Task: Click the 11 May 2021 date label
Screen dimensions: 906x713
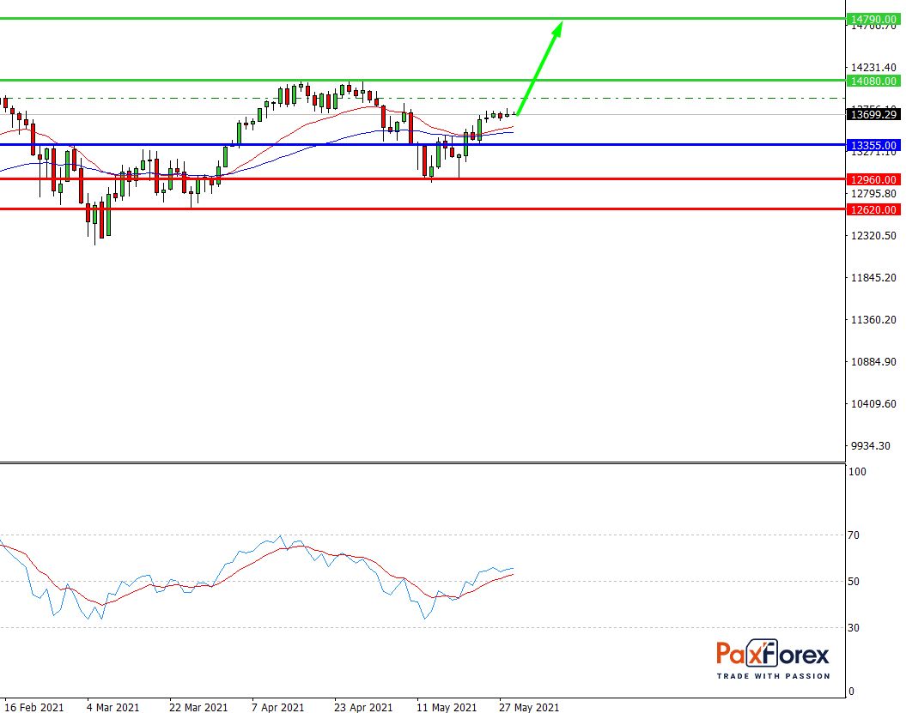Action: (x=447, y=707)
